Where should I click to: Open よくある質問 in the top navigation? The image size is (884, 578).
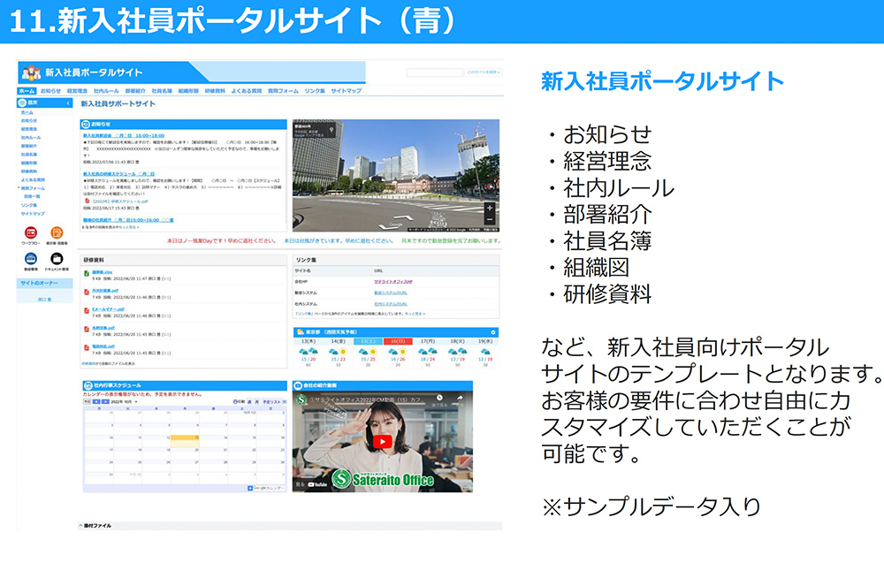(247, 91)
